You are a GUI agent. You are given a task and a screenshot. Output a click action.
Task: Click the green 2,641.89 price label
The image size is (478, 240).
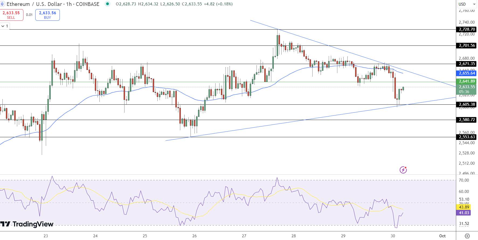pyautogui.click(x=467, y=81)
